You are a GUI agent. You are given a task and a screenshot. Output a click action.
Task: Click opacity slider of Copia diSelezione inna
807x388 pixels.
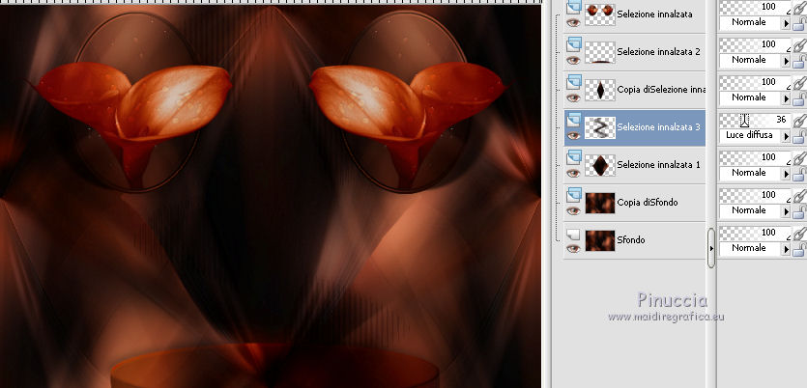click(x=755, y=83)
